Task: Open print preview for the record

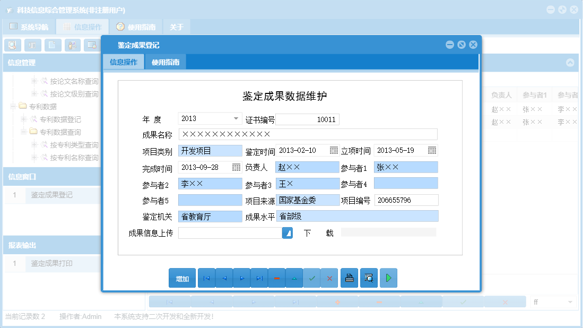Action: 369,278
